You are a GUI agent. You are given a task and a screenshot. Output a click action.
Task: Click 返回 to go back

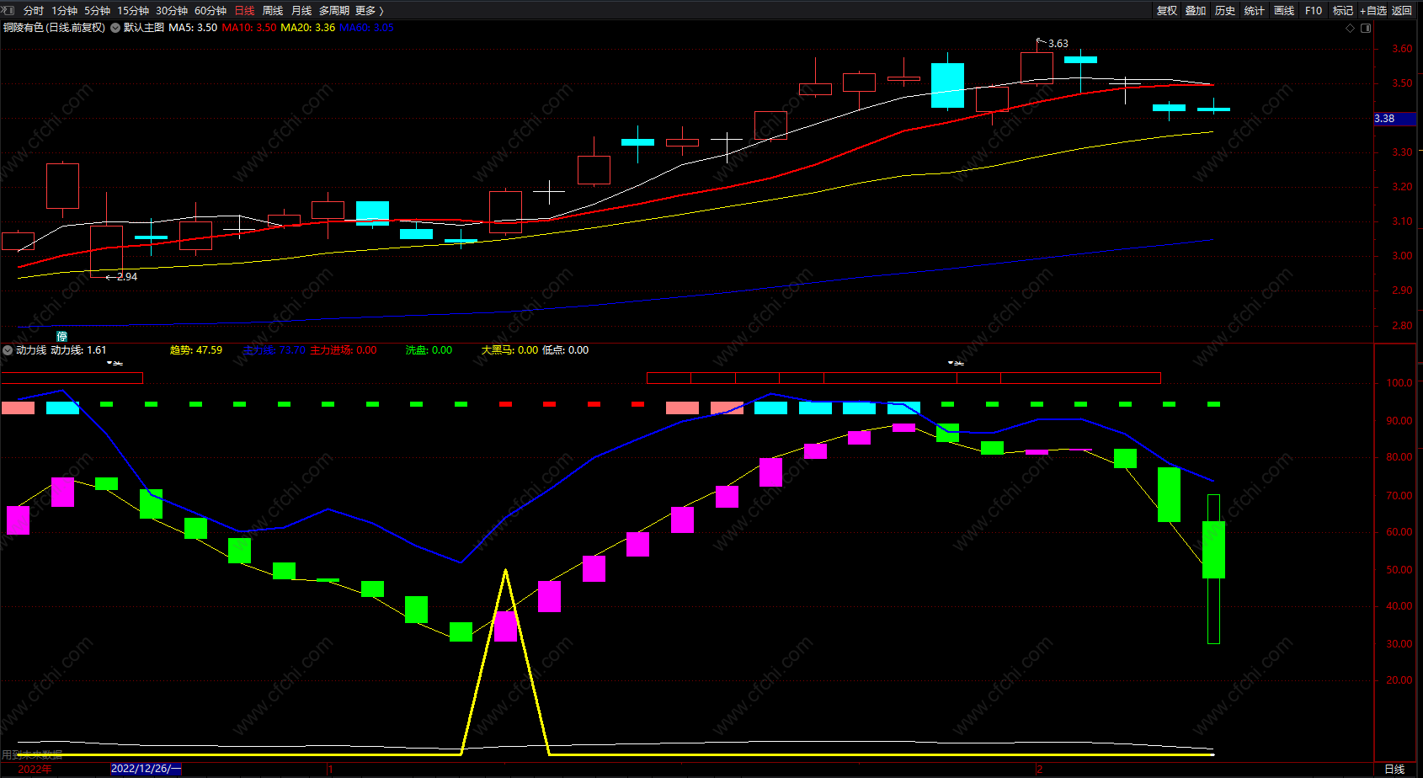click(x=1402, y=11)
